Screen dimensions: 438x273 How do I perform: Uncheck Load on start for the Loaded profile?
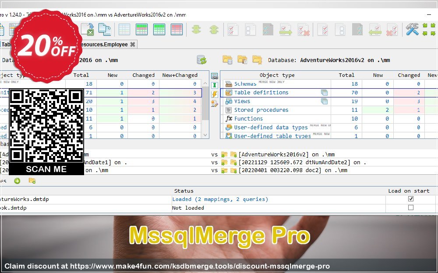[411, 199]
